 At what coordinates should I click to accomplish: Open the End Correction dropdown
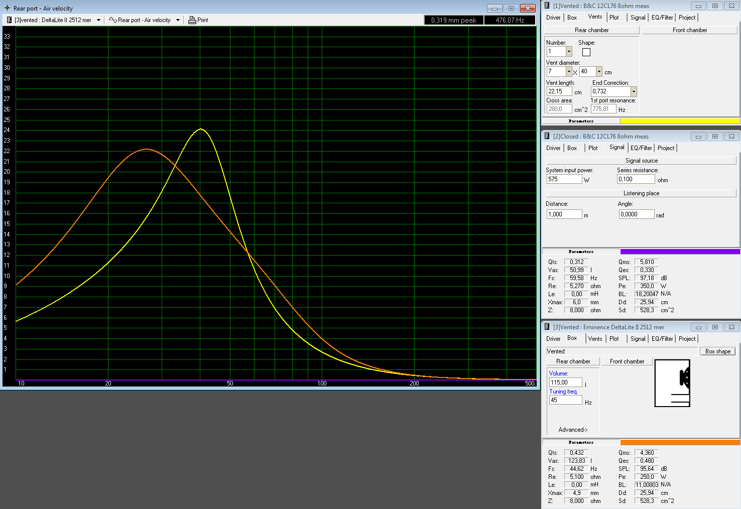[634, 91]
